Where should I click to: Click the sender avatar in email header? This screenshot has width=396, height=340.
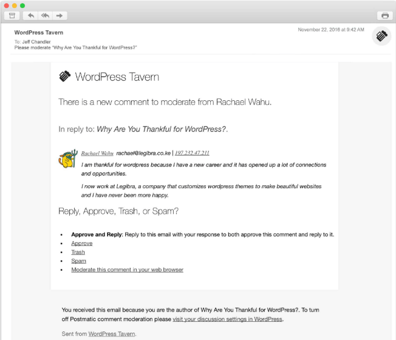pyautogui.click(x=381, y=36)
